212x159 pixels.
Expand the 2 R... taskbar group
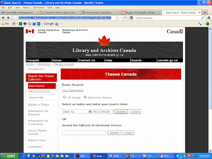tap(139, 156)
